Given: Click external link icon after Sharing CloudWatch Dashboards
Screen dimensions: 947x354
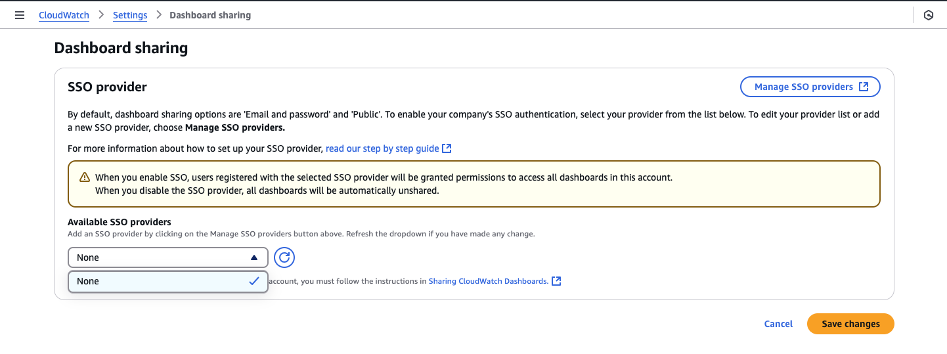Looking at the screenshot, I should click(x=556, y=281).
